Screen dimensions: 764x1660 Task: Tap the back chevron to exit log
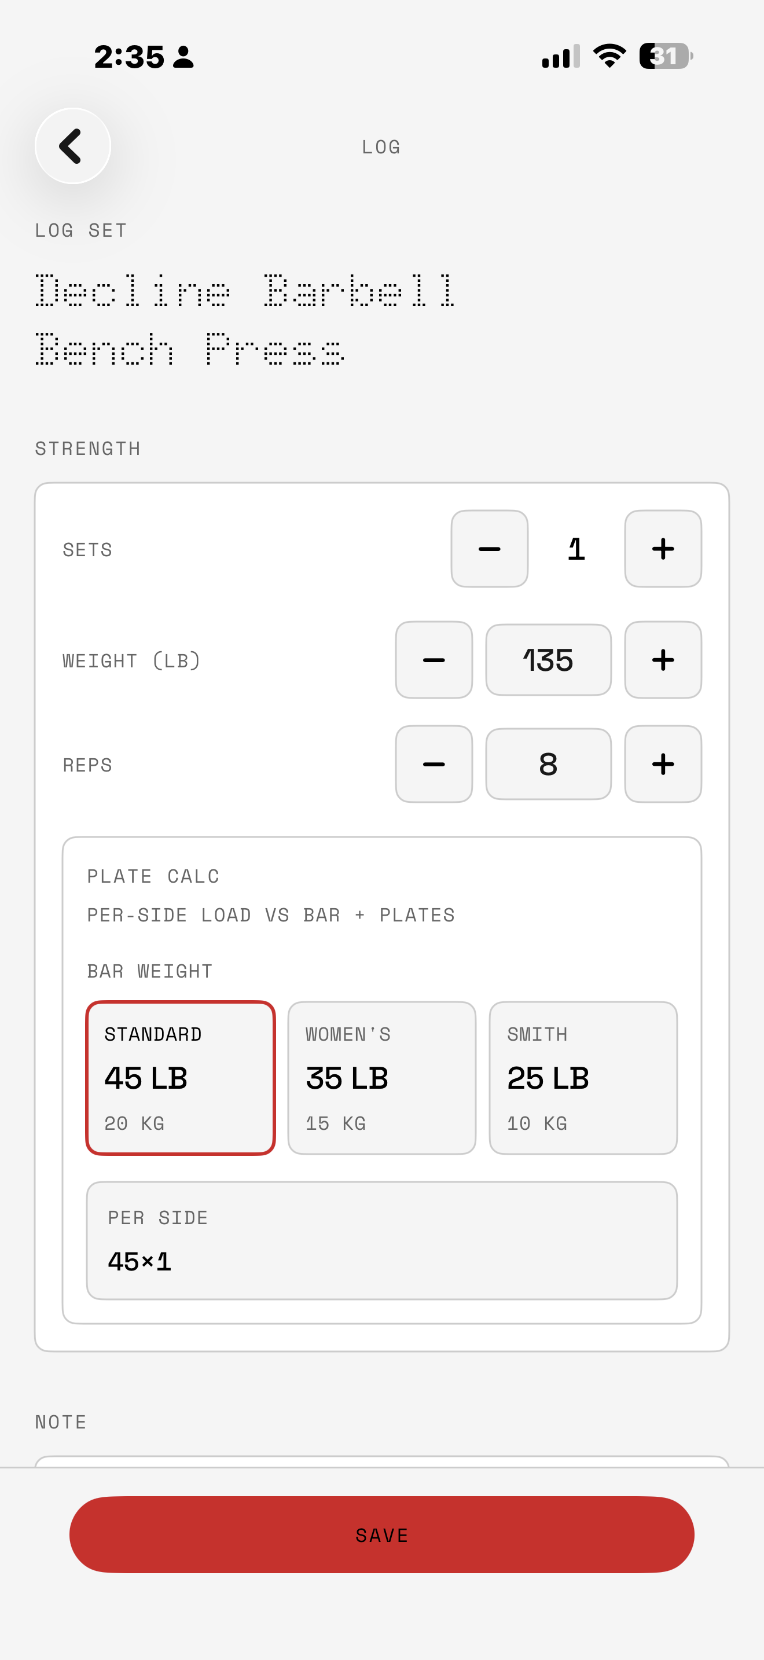tap(72, 146)
